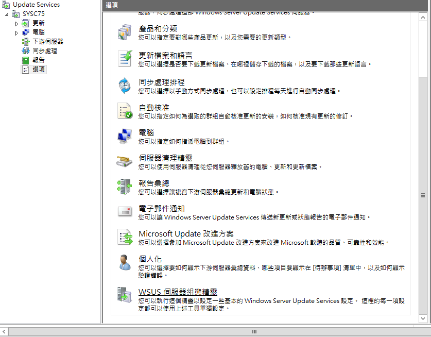Select Update Services in the tree
This screenshot has width=431, height=337.
tap(36, 5)
